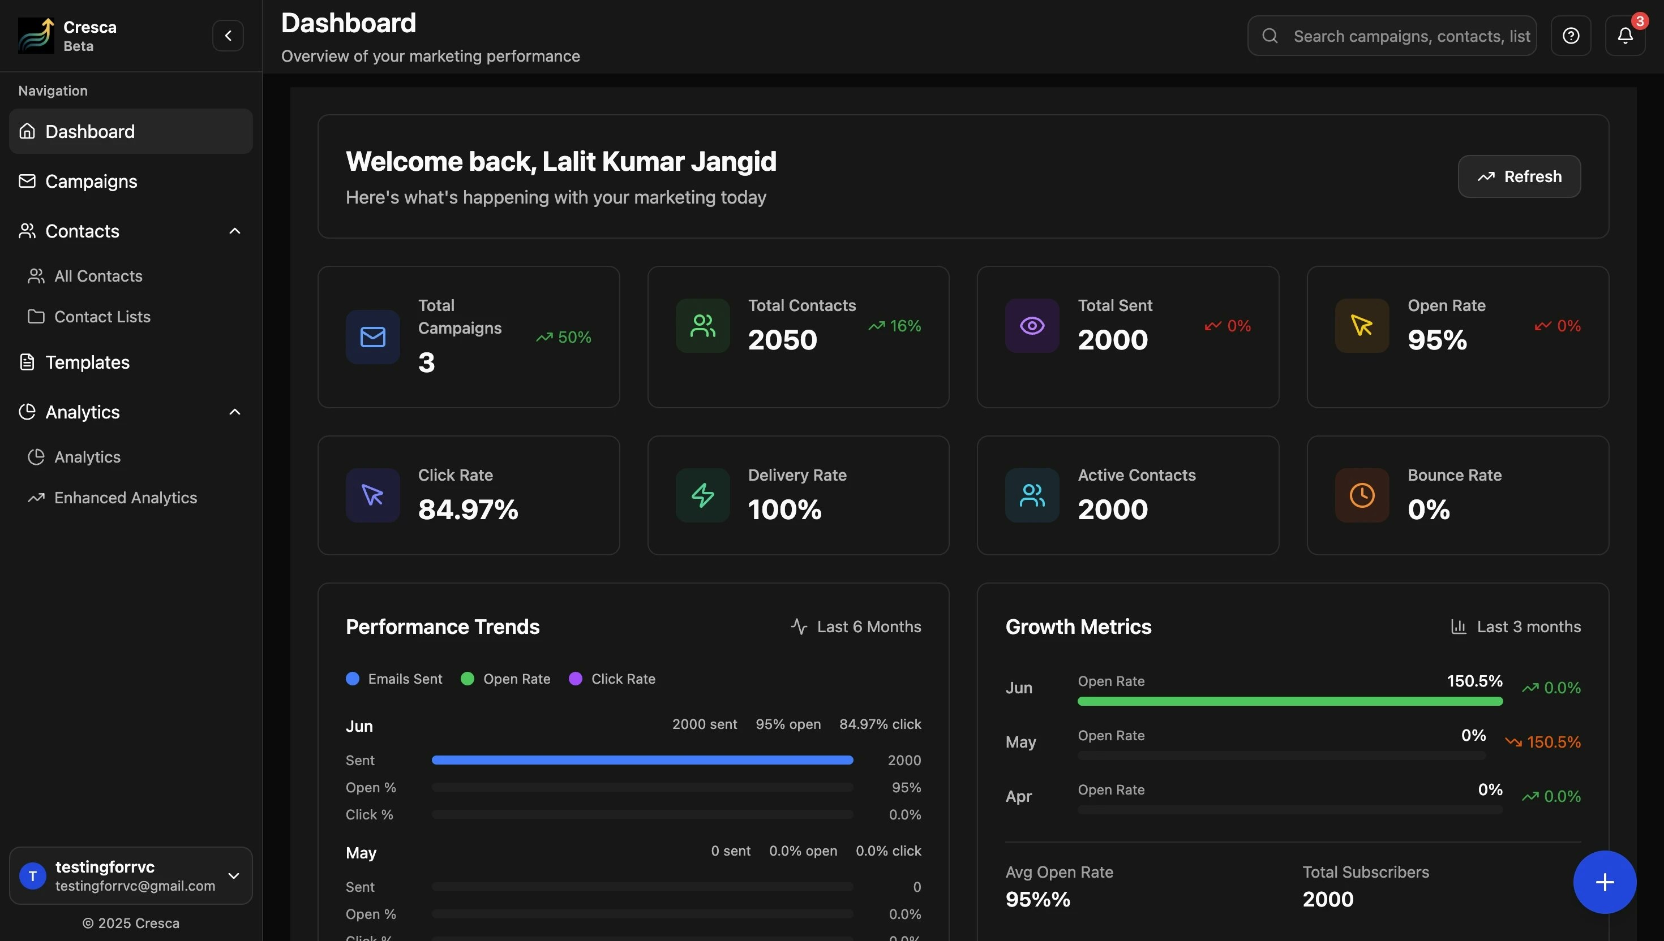Click the Total Contacts value 2050

(783, 340)
